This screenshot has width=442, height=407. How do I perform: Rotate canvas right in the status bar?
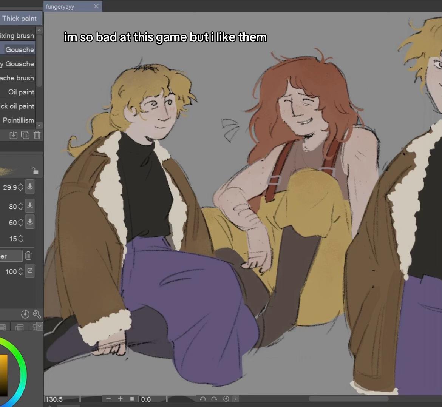click(x=214, y=399)
